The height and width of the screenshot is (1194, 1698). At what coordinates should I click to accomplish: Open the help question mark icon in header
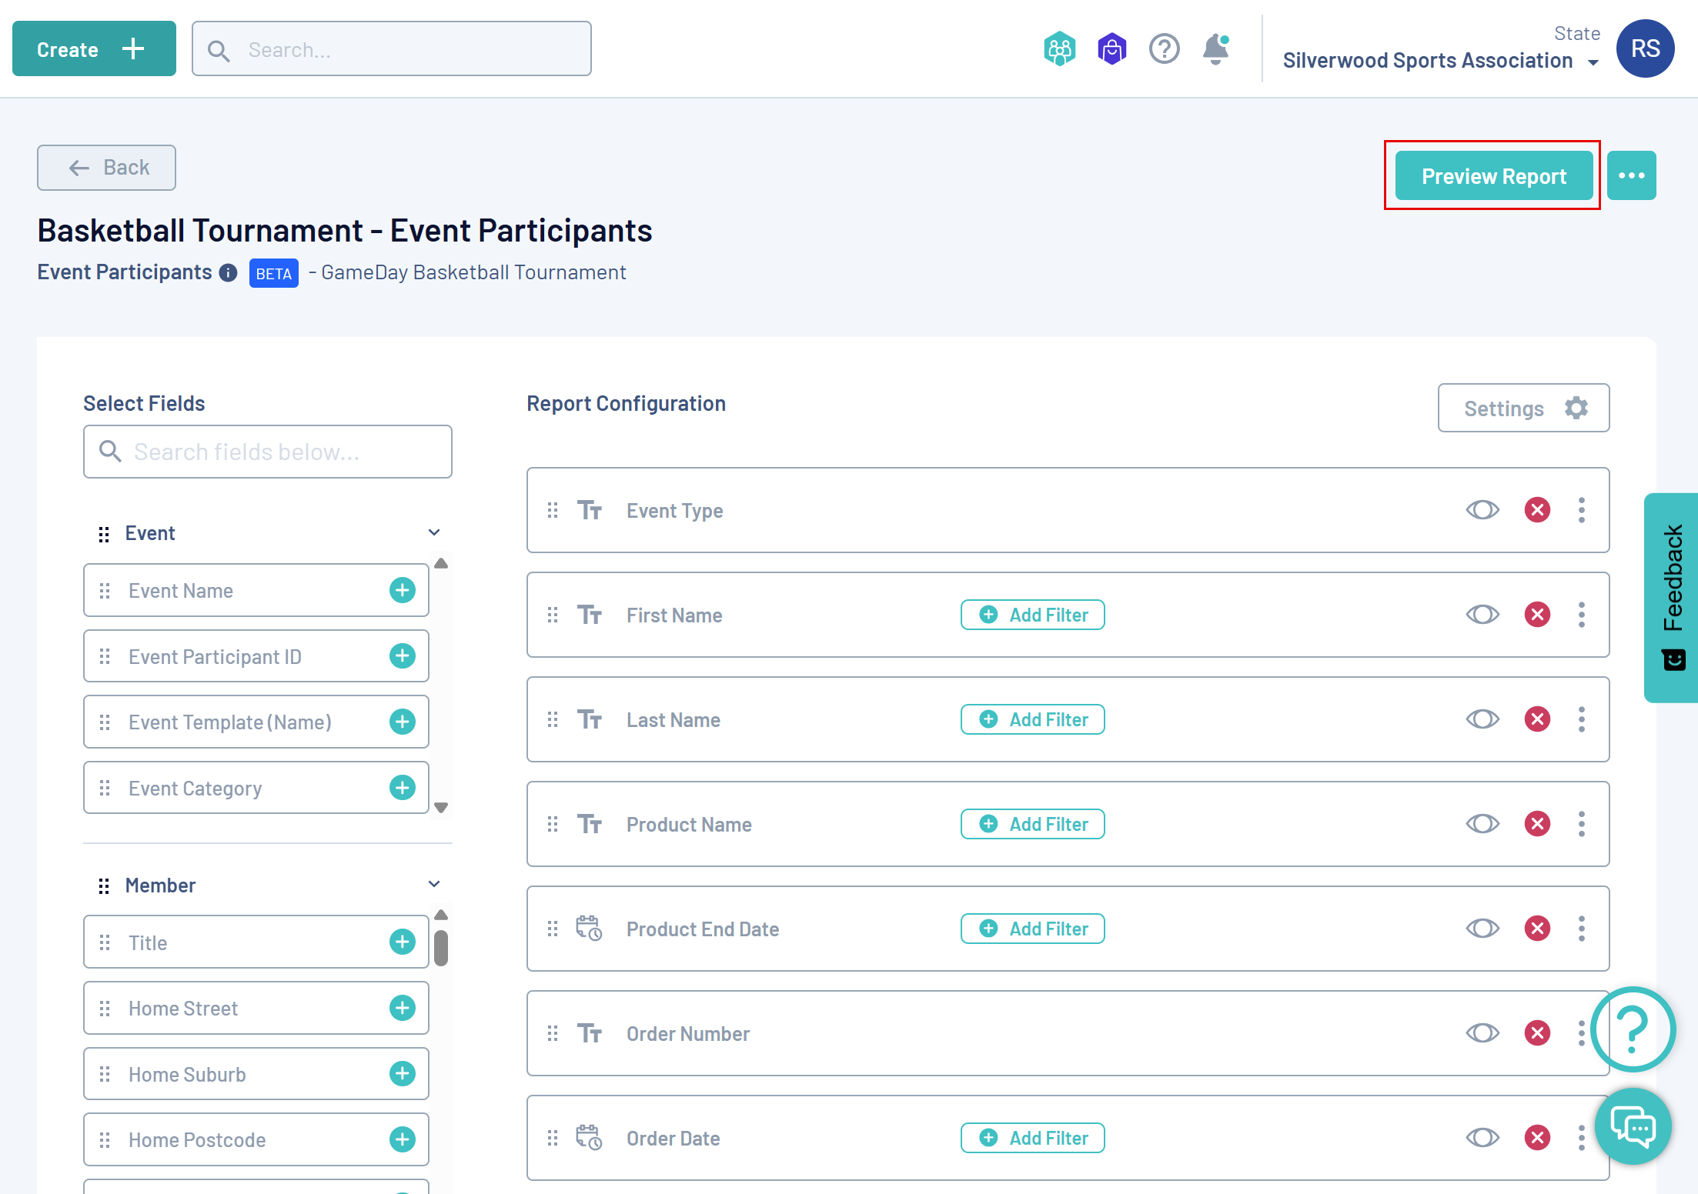click(x=1164, y=49)
